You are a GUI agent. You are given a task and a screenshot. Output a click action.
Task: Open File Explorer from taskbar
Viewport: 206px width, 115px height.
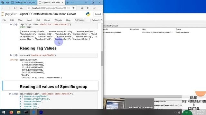19,112
